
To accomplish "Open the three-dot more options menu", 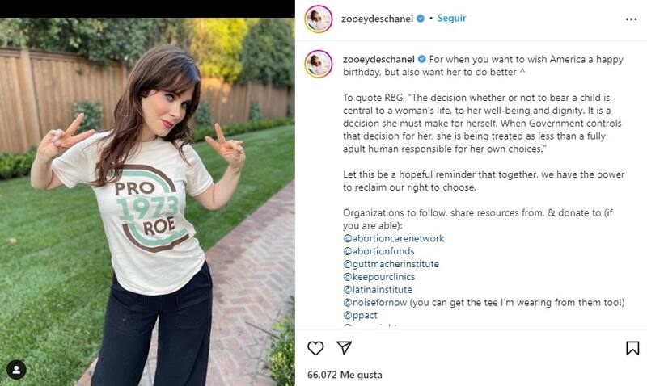I will click(x=632, y=19).
